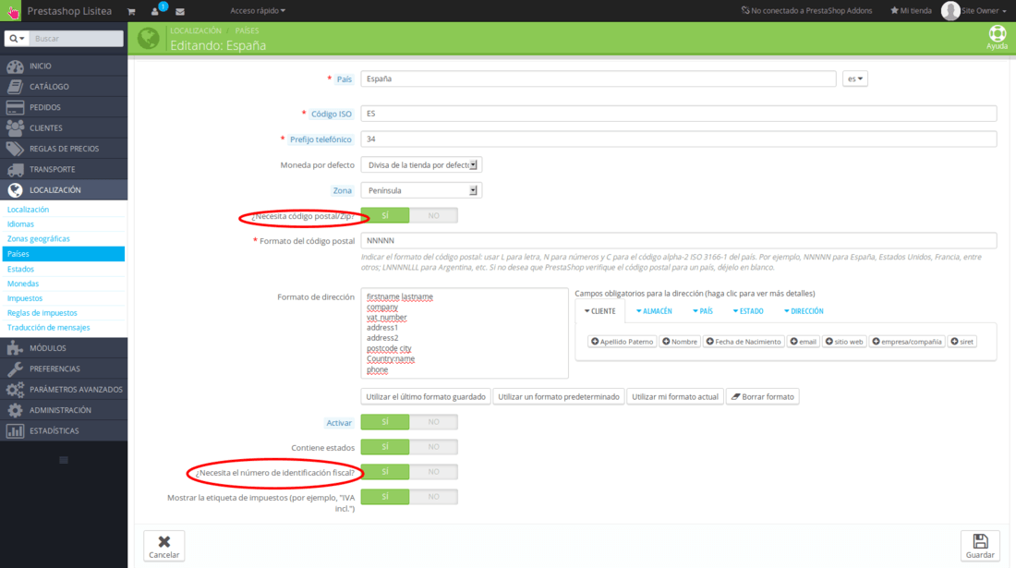This screenshot has width=1016, height=568.
Task: Open the Zona dropdown
Action: coord(421,190)
